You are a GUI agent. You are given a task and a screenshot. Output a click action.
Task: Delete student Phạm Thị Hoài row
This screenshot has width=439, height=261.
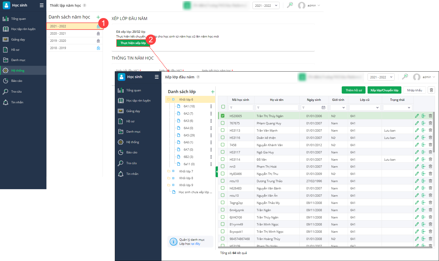[430, 167]
